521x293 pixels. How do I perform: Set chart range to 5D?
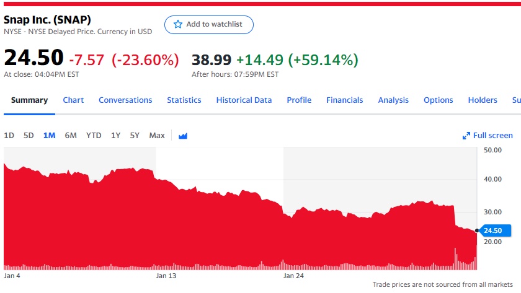tap(29, 136)
